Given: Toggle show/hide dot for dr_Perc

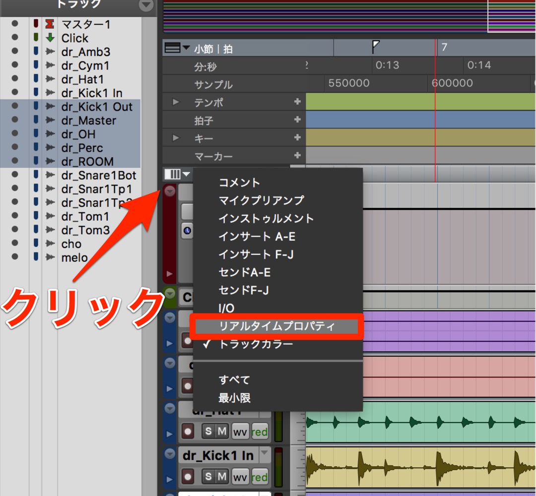Looking at the screenshot, I should point(15,146).
